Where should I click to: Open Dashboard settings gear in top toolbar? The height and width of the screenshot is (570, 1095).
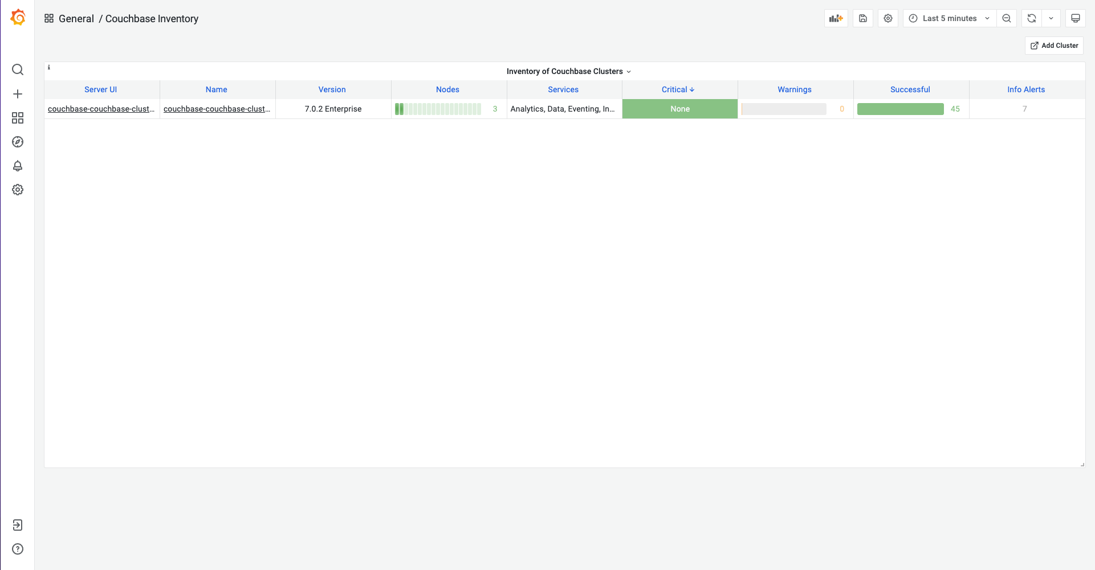pyautogui.click(x=888, y=18)
